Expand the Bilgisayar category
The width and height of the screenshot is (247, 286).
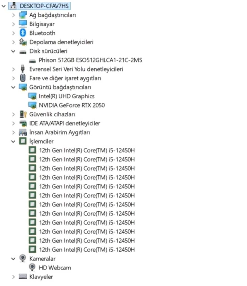13,24
